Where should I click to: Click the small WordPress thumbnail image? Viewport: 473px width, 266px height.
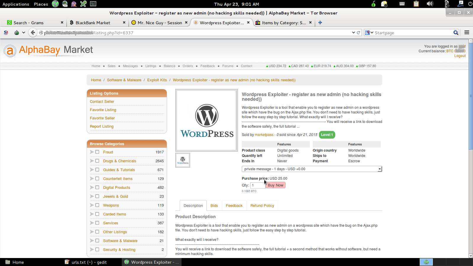[183, 160]
